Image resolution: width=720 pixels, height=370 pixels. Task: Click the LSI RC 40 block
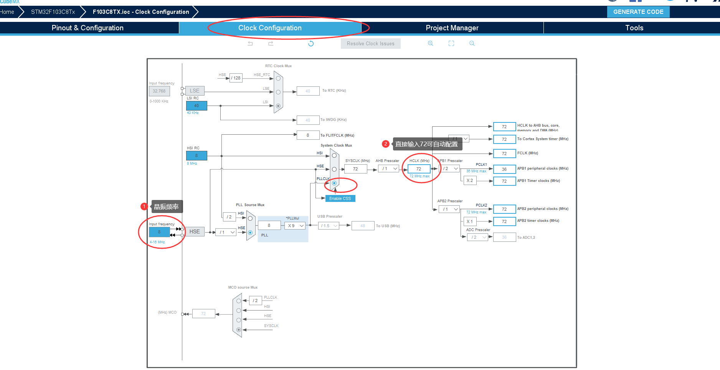click(197, 106)
